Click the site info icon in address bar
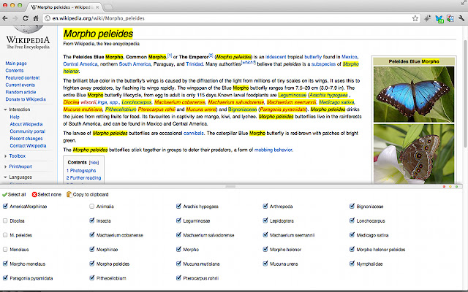Viewport: 468px width, 292px height. point(47,18)
